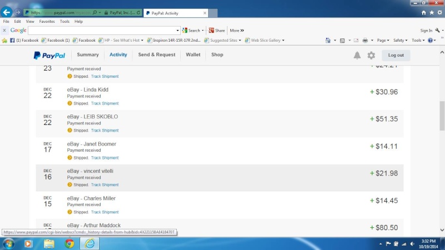
Task: Click the Log out button
Action: click(x=395, y=55)
